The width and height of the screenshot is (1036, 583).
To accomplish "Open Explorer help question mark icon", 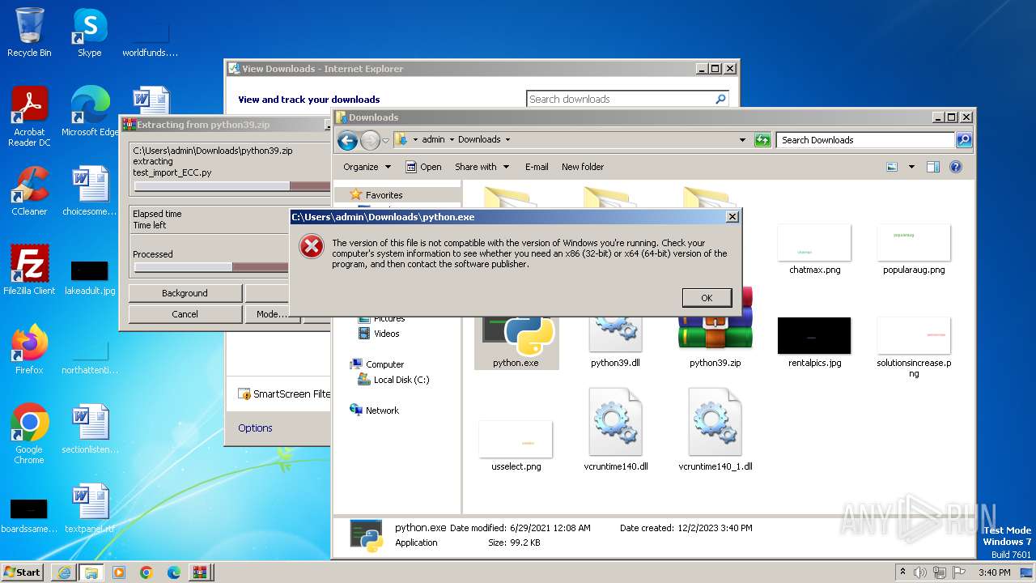I will (955, 167).
